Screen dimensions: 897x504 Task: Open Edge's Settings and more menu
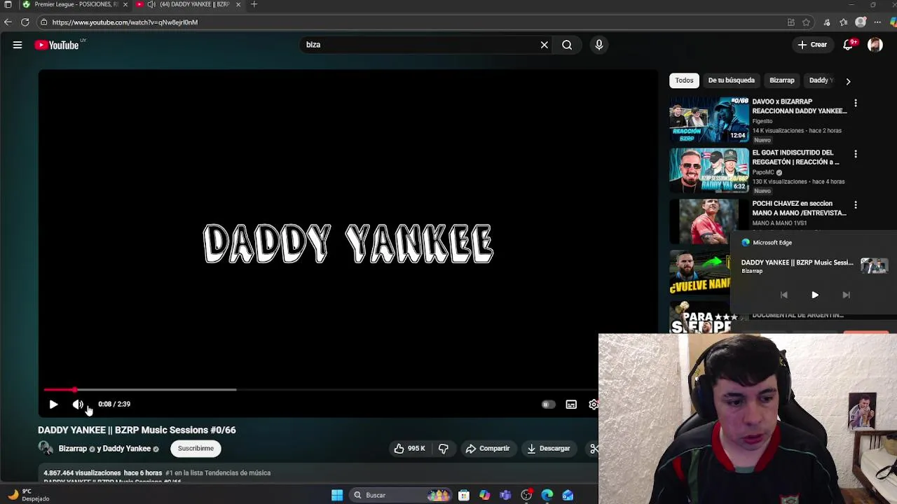click(x=877, y=22)
